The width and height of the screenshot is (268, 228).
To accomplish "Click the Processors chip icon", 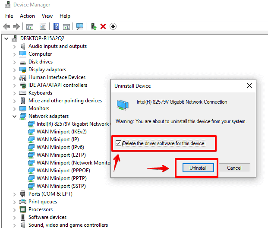I will pos(23,209).
